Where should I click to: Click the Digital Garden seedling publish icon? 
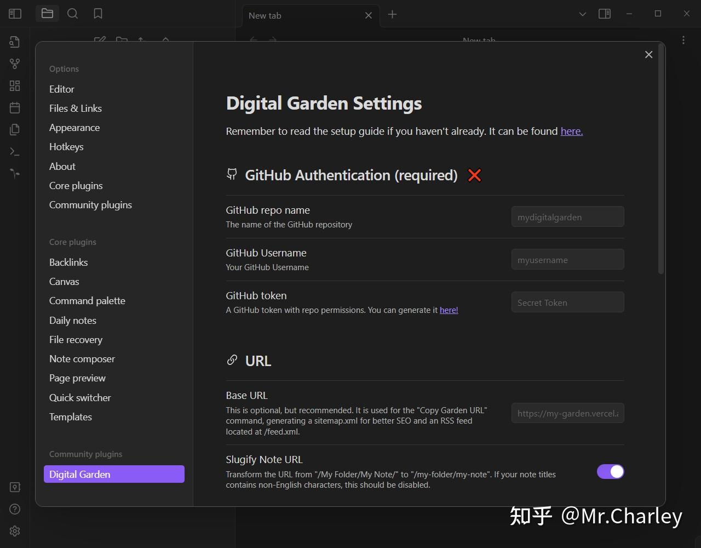click(x=15, y=174)
